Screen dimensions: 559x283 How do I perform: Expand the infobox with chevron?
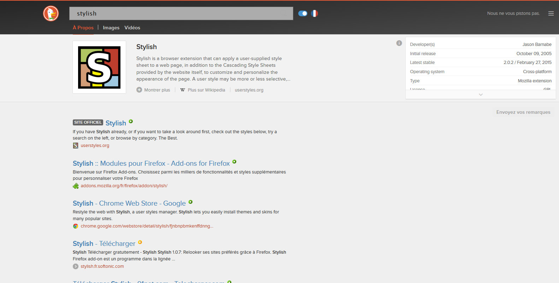[x=481, y=95]
